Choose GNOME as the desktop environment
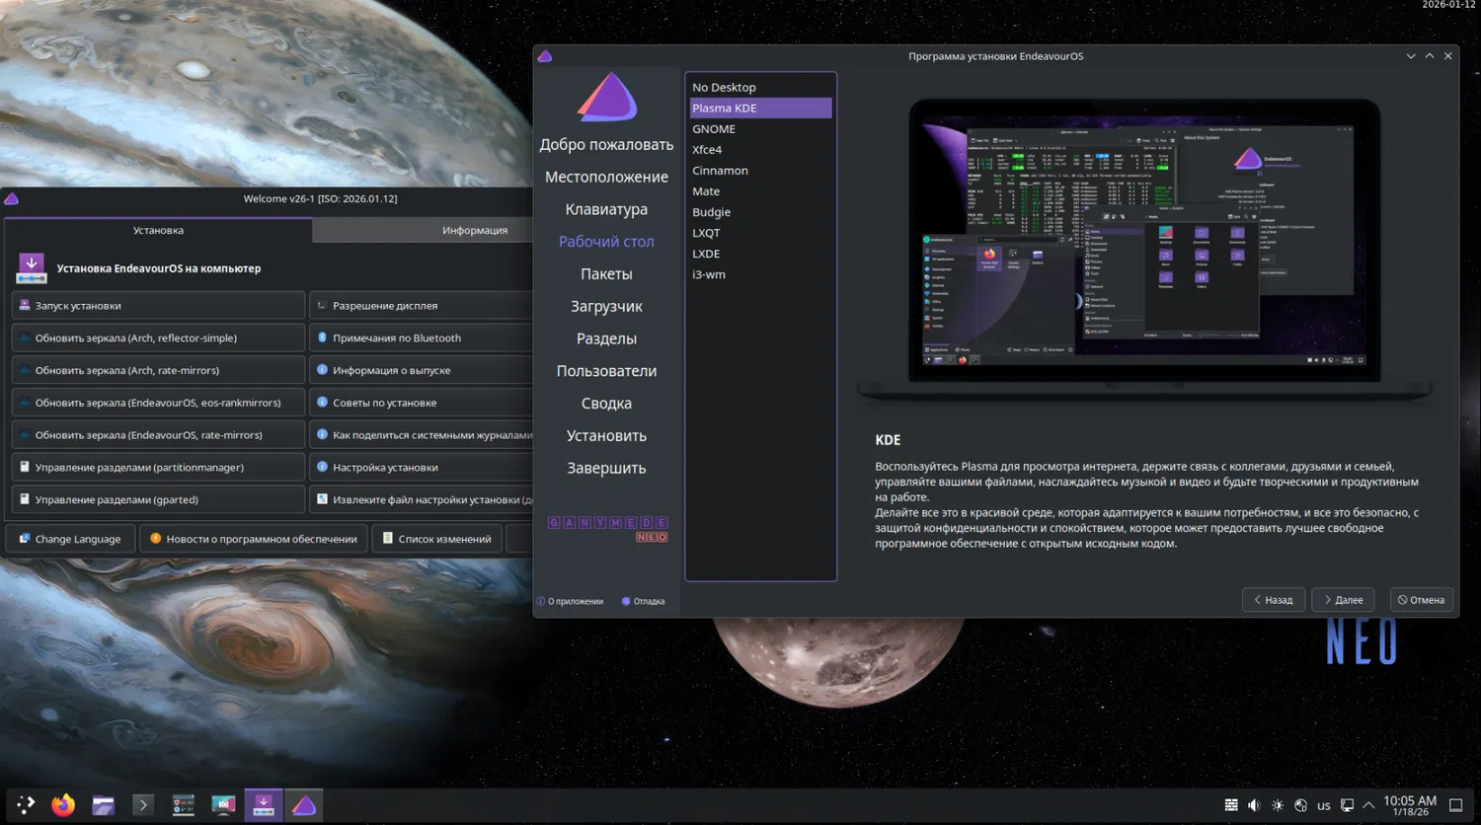This screenshot has height=825, width=1481. click(761, 128)
